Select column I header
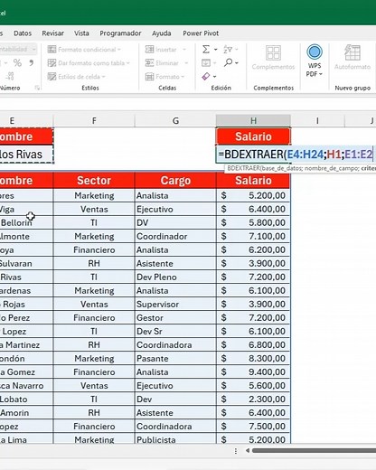 pos(317,121)
